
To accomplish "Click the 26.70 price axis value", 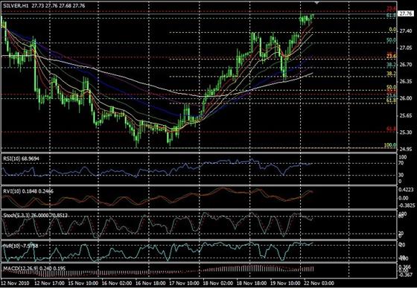I will coord(405,65).
